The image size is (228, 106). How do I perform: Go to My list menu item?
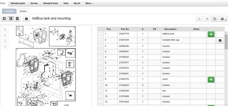point(77,3)
